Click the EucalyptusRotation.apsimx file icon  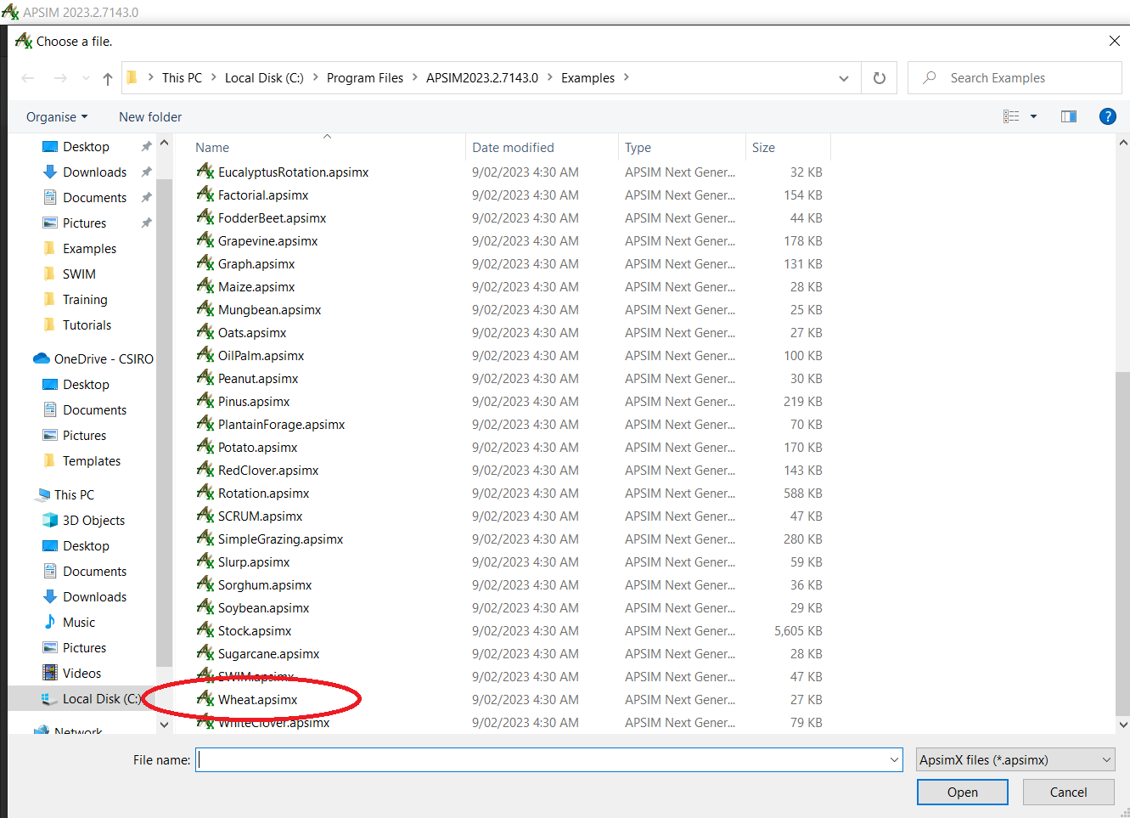[205, 172]
